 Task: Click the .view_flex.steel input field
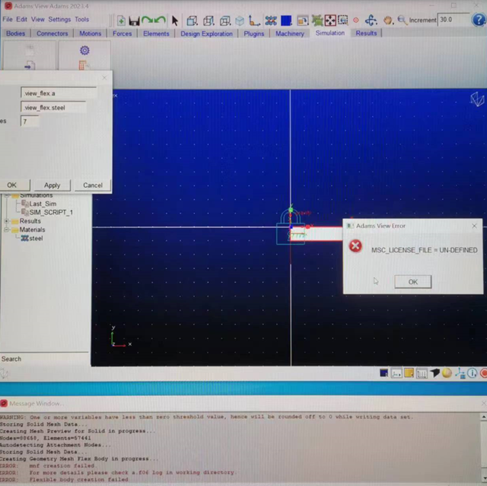53,108
